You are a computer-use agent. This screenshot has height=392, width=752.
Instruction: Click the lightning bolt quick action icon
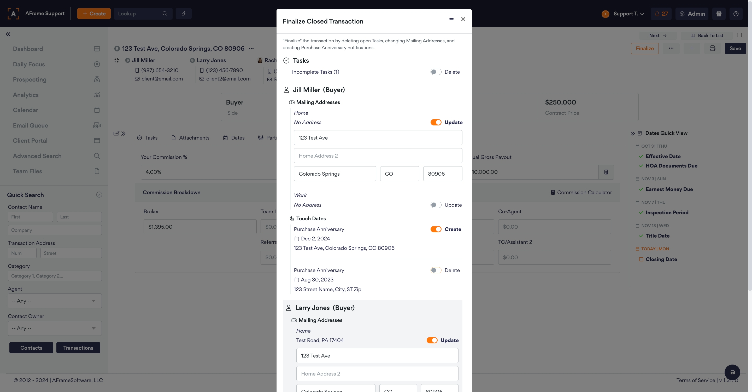pos(184,14)
